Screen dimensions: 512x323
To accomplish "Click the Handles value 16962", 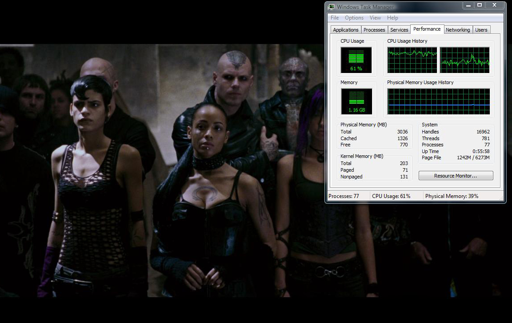I will (483, 132).
